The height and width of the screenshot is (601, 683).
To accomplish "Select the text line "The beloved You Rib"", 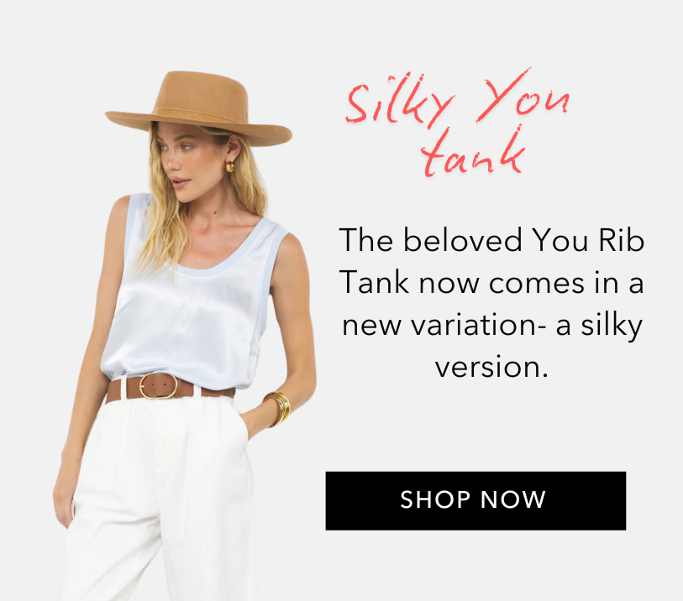I will click(x=491, y=240).
